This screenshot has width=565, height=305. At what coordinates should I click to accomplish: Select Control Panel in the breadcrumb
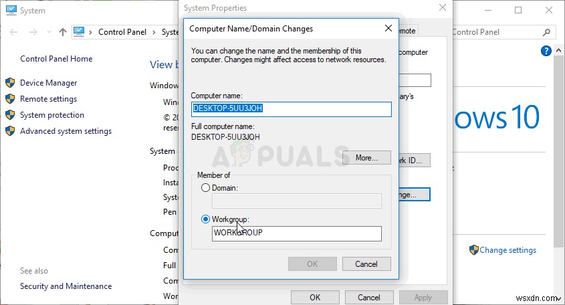point(122,32)
